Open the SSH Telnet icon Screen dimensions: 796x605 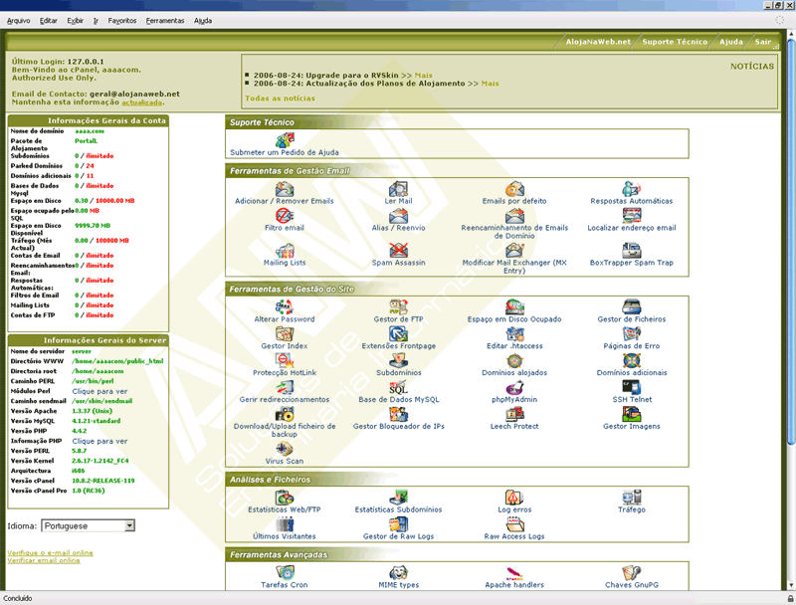click(632, 387)
